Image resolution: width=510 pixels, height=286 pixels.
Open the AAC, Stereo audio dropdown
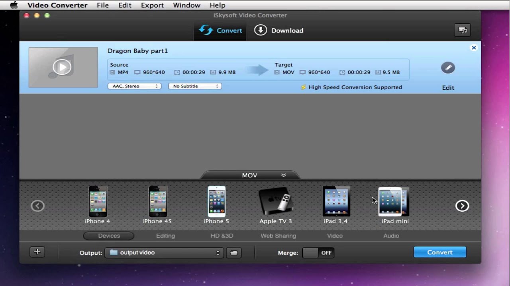coord(134,86)
